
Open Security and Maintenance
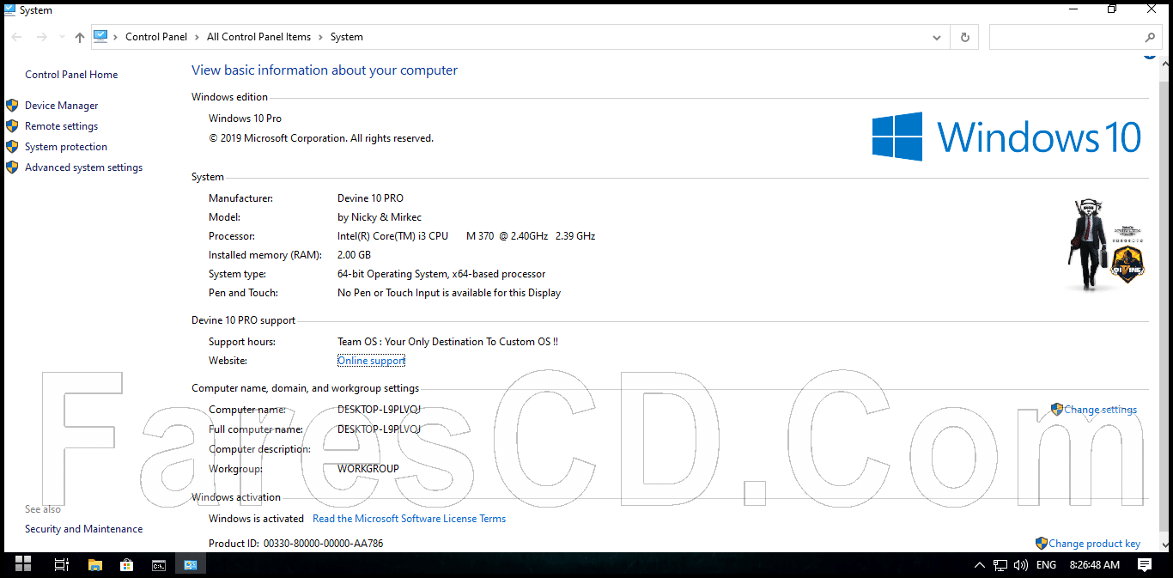tap(83, 529)
